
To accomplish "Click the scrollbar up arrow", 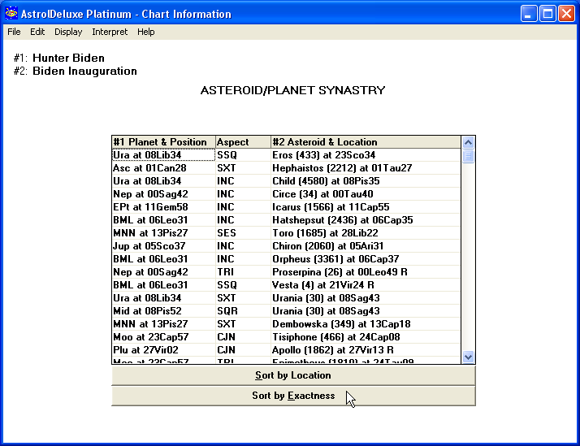I will pos(468,142).
